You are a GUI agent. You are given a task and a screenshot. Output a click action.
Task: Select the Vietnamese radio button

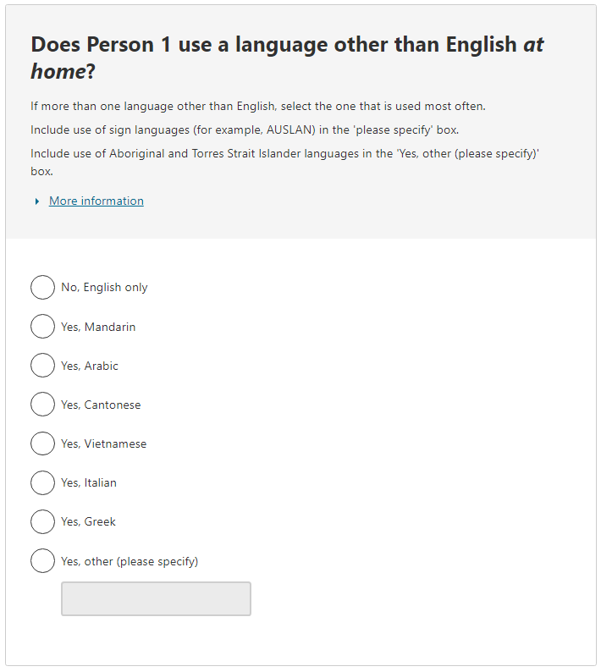[x=42, y=443]
